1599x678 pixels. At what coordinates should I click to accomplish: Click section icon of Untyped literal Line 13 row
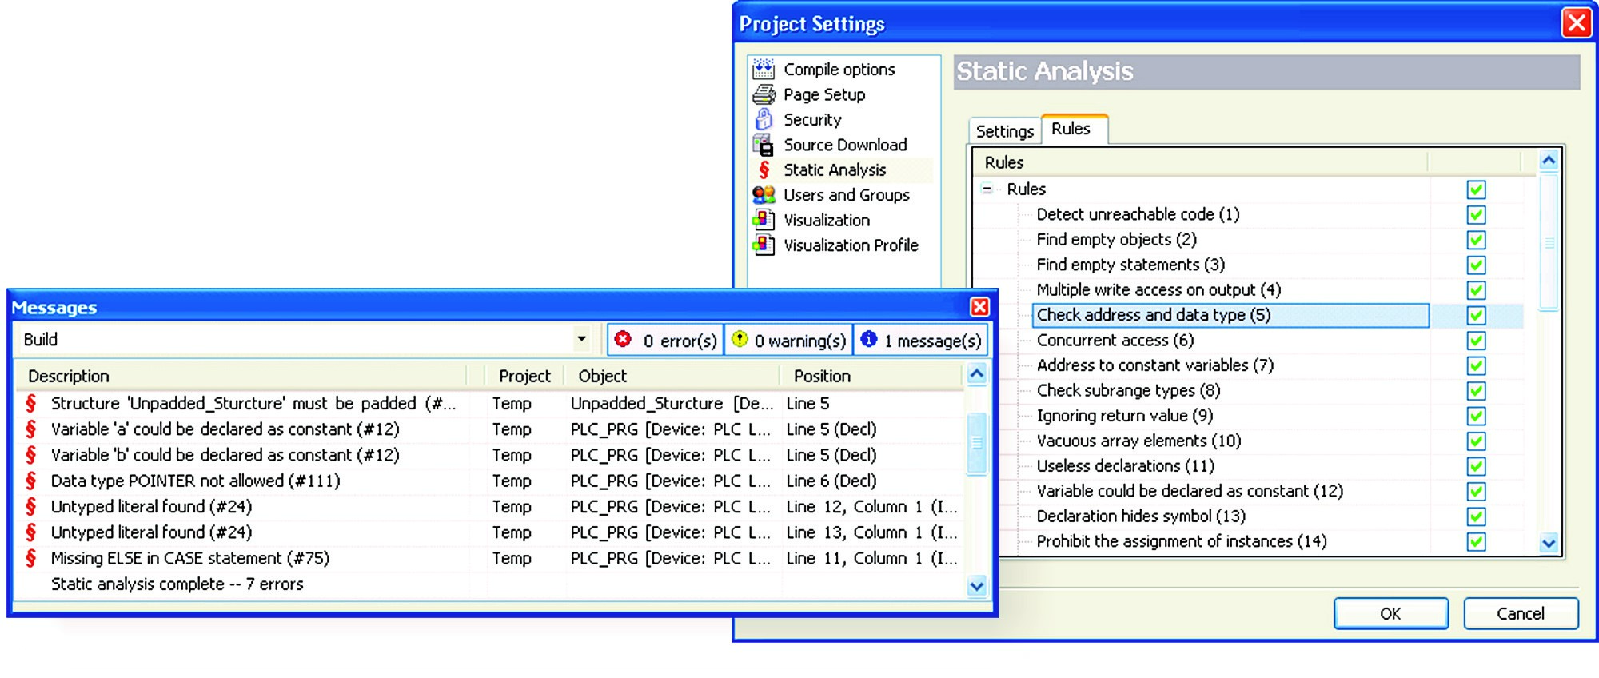31,532
